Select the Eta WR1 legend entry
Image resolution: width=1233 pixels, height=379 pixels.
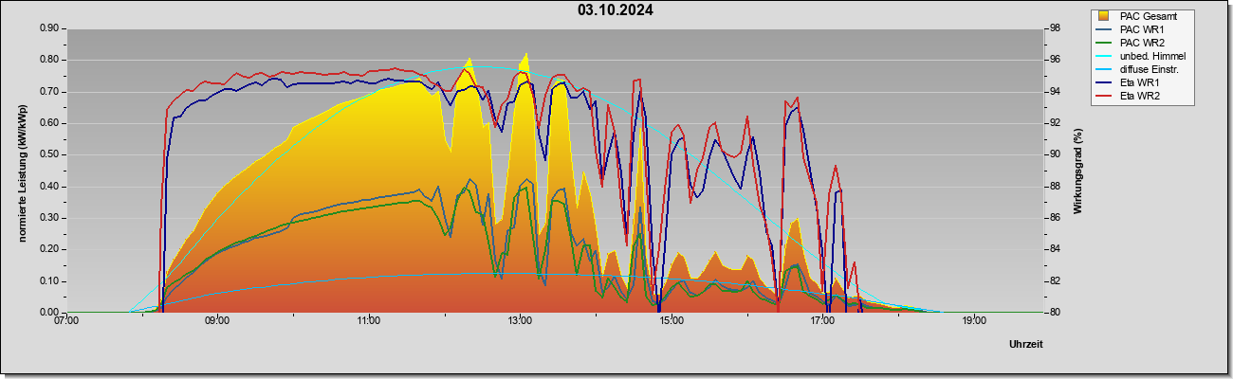pos(1136,82)
